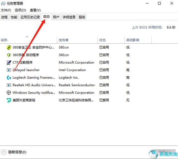Click the 简略信息(D) link text
This screenshot has width=178, height=159.
point(17,152)
